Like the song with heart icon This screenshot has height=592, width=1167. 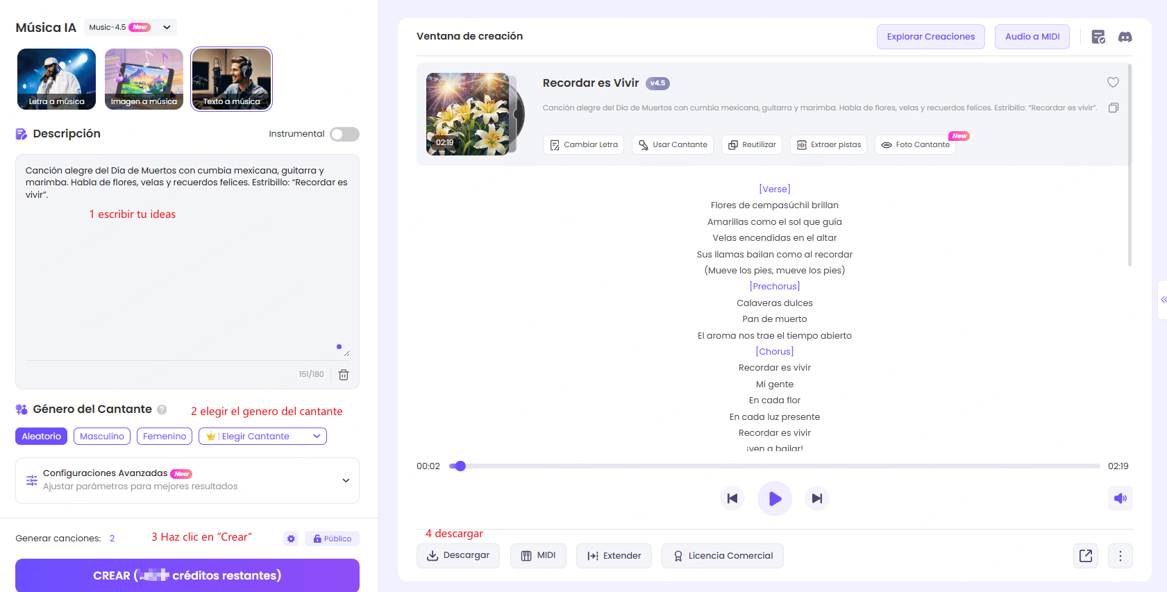[x=1113, y=82]
